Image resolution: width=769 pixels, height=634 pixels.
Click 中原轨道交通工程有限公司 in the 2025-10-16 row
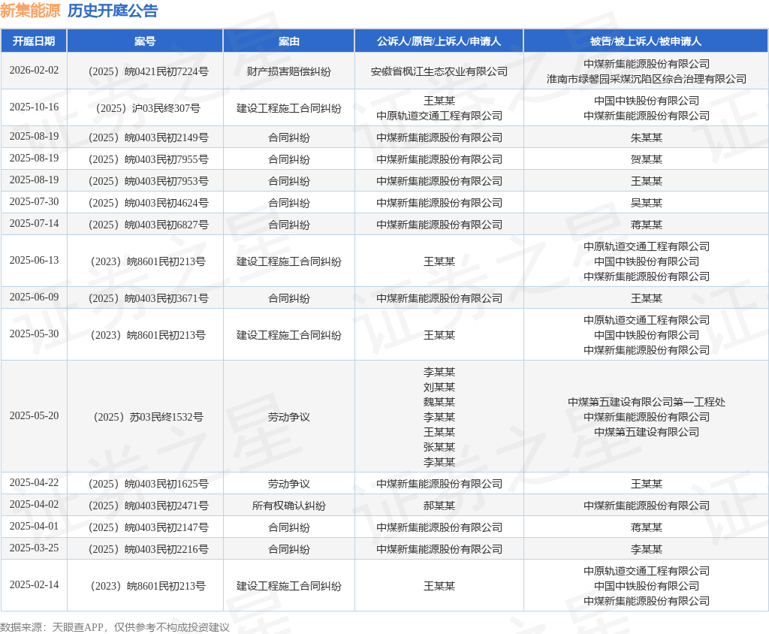pyautogui.click(x=439, y=116)
